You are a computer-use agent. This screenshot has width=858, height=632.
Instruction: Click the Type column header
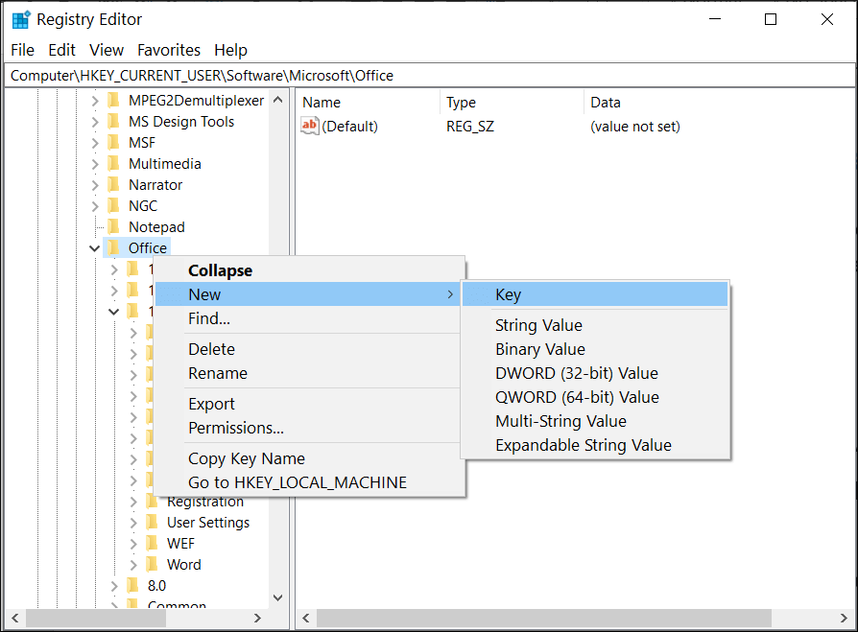pos(512,103)
